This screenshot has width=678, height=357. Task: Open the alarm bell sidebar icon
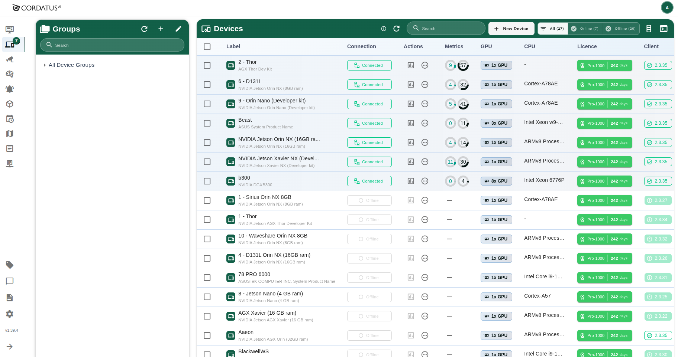(x=10, y=89)
